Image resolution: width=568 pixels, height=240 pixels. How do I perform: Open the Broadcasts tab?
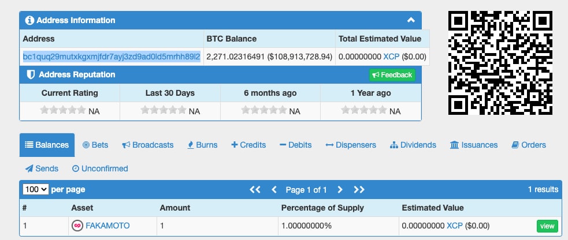point(148,145)
